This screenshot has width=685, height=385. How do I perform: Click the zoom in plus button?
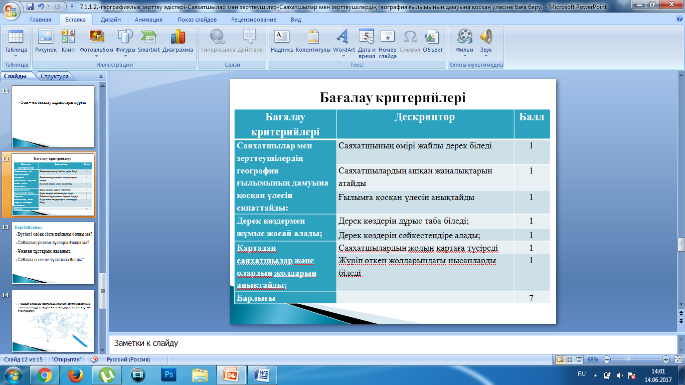point(665,359)
